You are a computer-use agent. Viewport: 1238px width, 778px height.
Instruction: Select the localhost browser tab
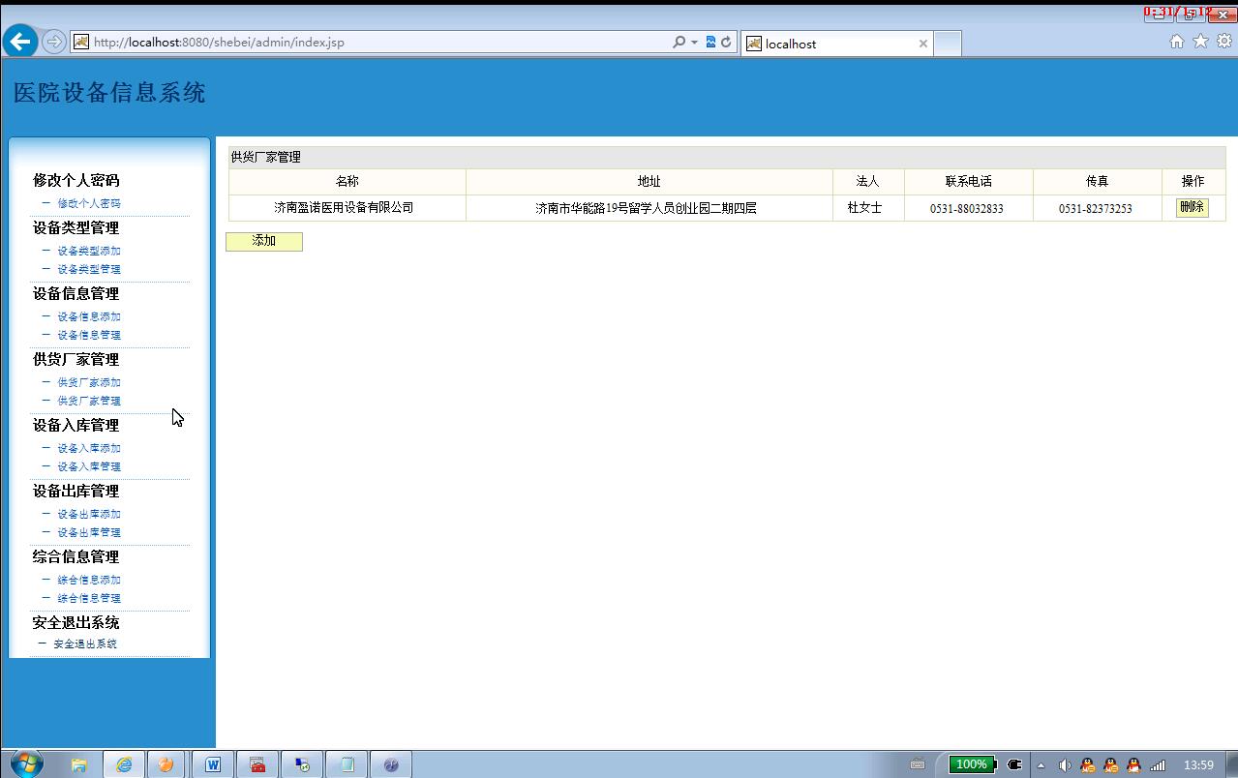pyautogui.click(x=837, y=44)
